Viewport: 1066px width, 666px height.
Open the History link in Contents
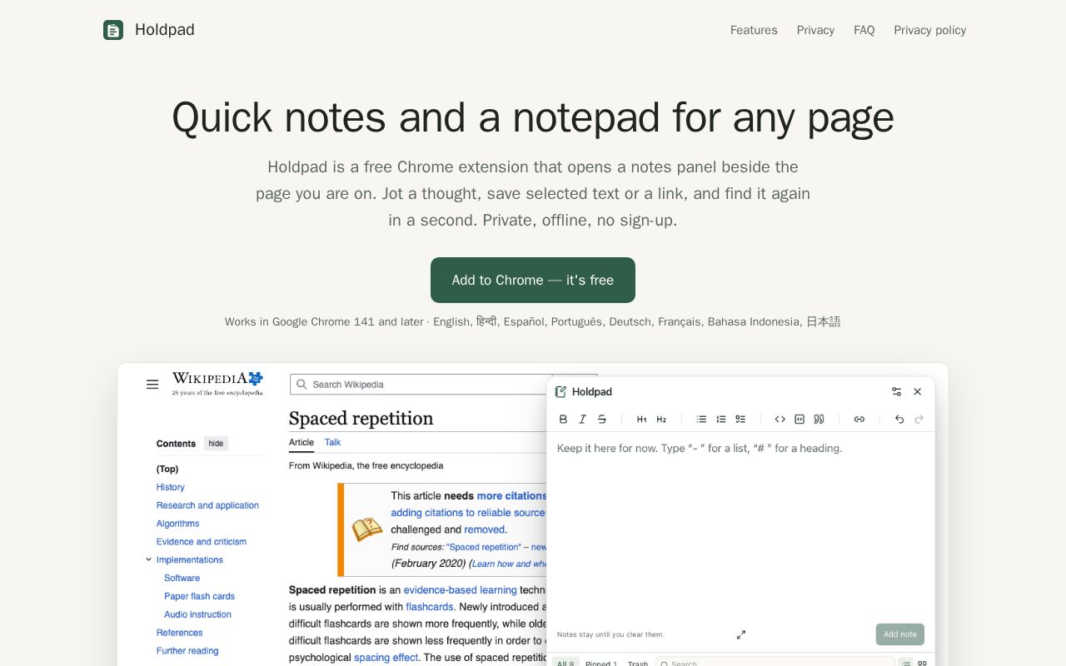[x=171, y=487]
